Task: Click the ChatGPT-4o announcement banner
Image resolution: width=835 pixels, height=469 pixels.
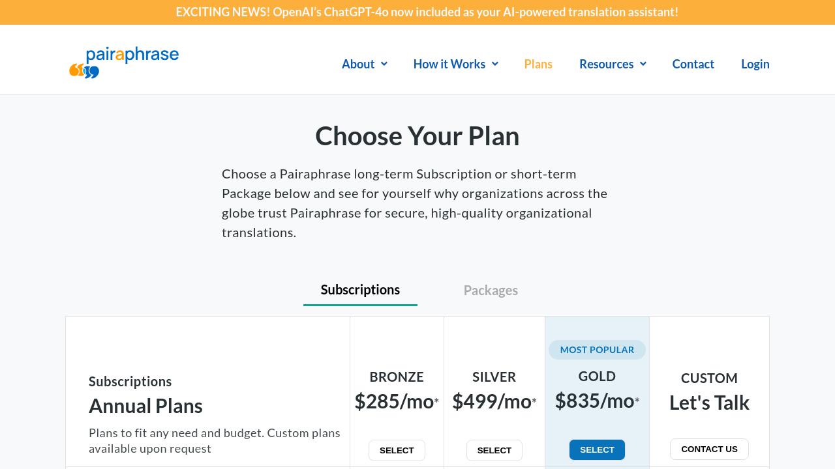Action: [x=427, y=12]
